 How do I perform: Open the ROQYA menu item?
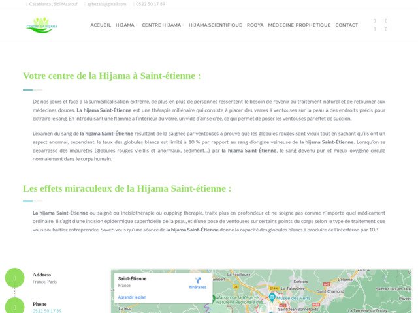click(x=255, y=25)
